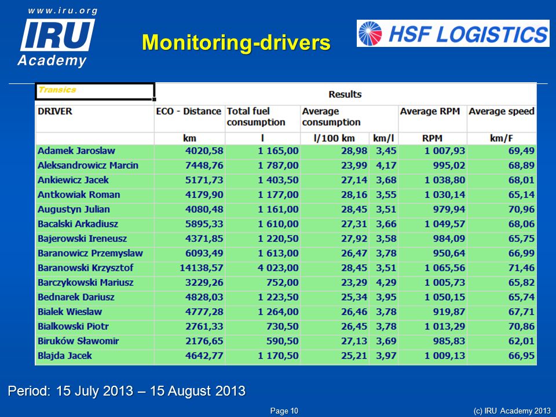Click speed value 66,95
This screenshot has width=556, height=417.
pos(521,356)
